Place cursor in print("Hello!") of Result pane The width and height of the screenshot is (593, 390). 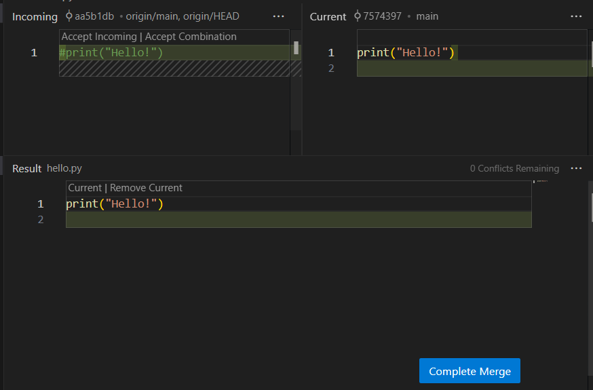(x=115, y=204)
